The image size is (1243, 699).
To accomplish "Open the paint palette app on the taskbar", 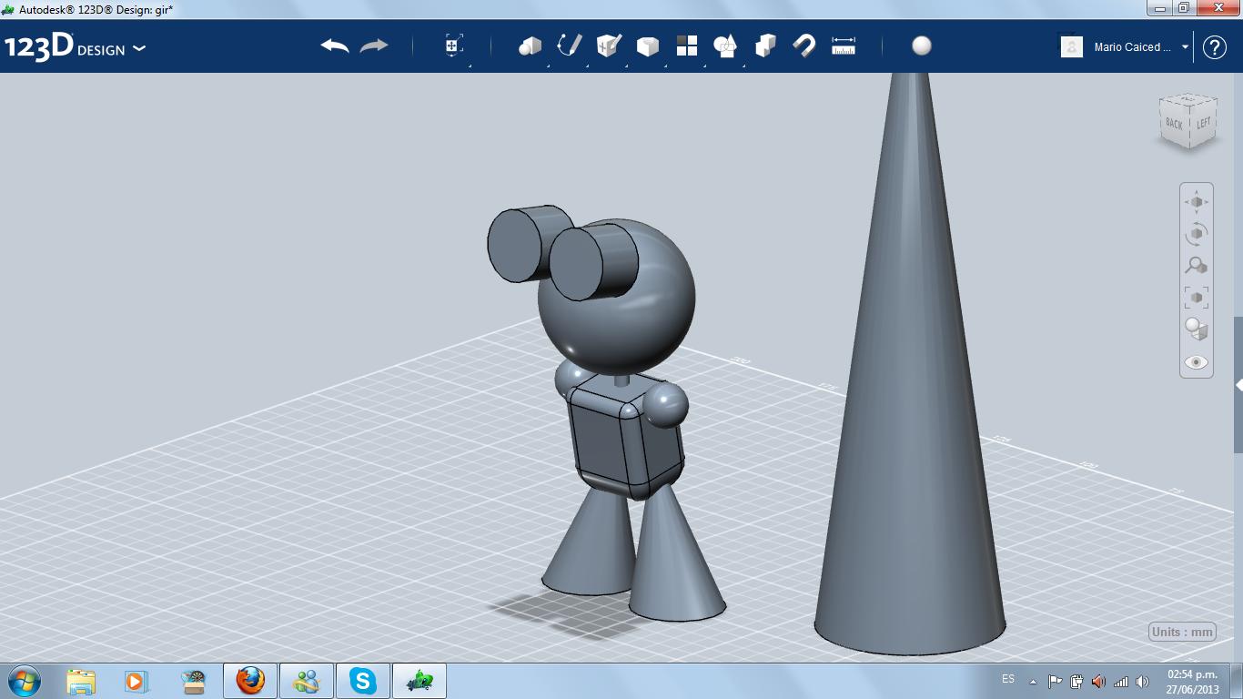I will click(x=193, y=681).
